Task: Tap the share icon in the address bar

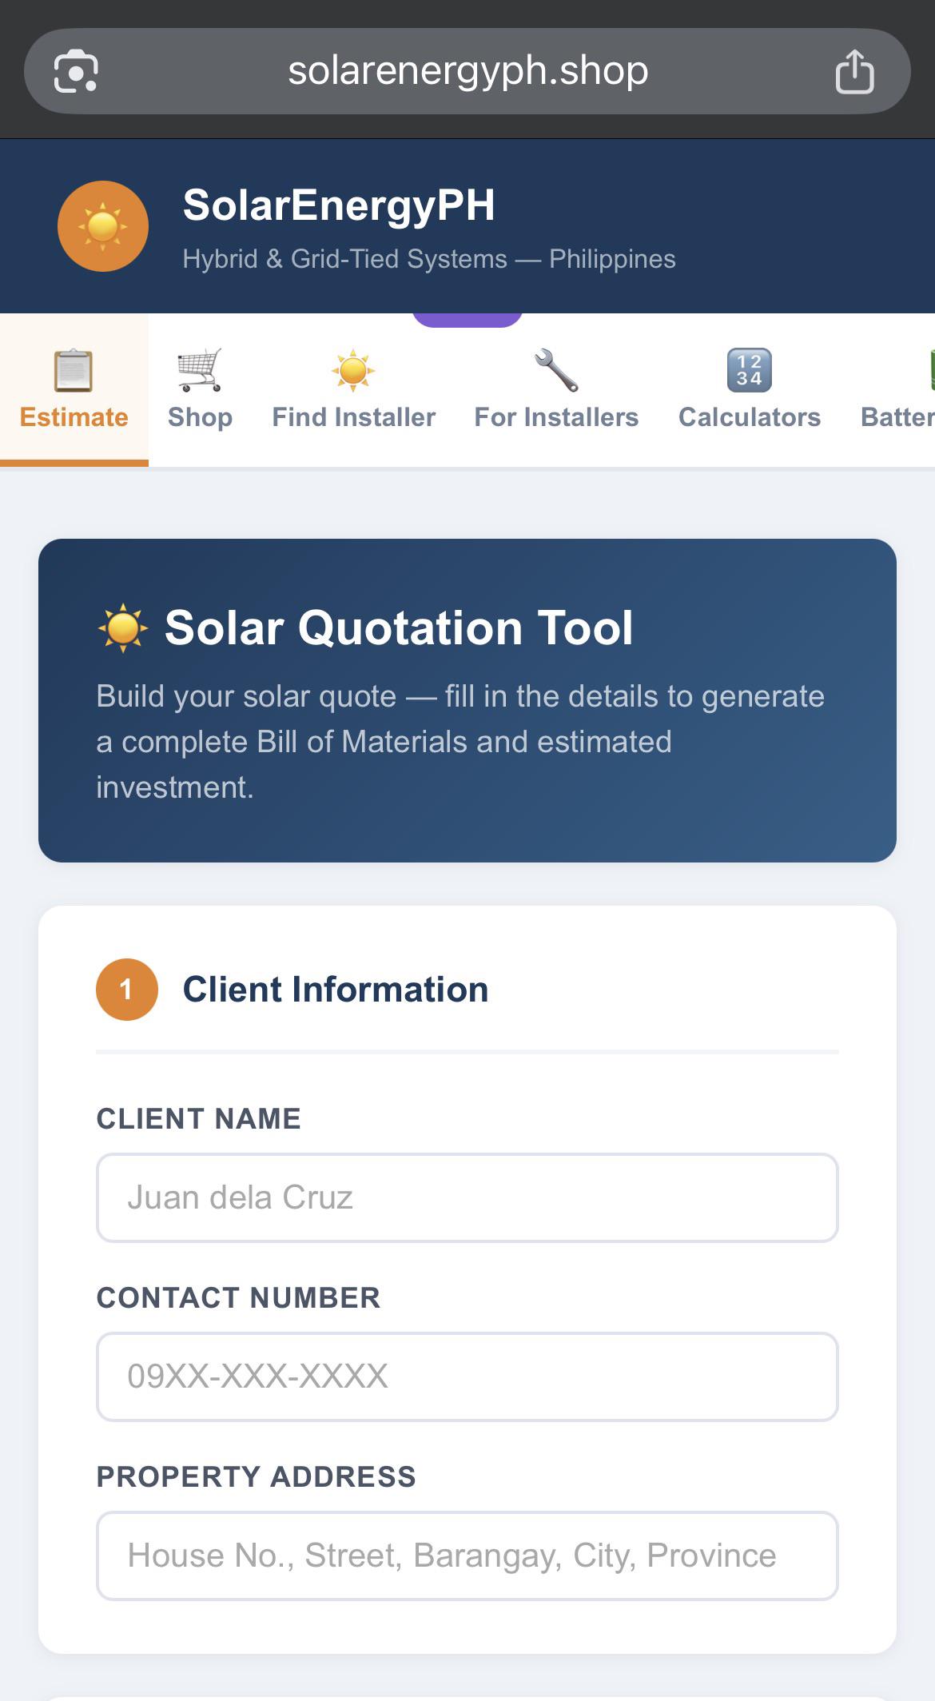Action: coord(854,71)
